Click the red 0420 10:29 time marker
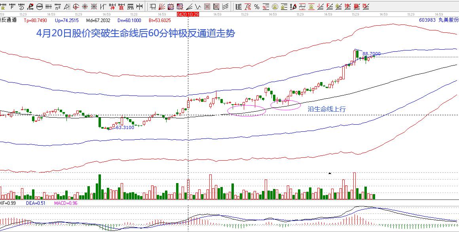This screenshot has width=459, height=232. click(x=187, y=14)
